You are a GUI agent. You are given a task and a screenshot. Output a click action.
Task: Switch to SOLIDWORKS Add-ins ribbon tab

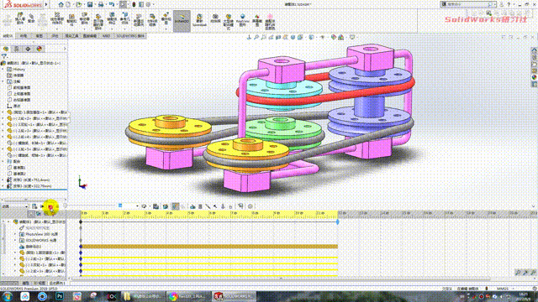(x=130, y=36)
